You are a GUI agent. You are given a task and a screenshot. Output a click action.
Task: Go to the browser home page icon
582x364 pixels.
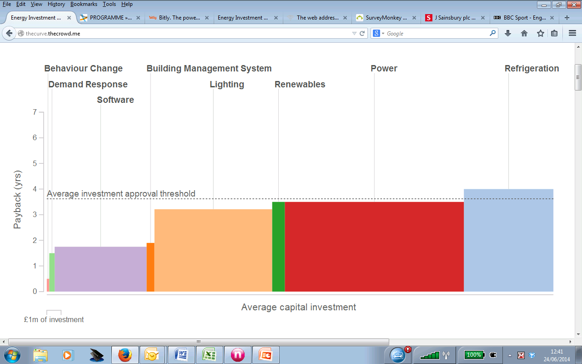click(x=524, y=33)
